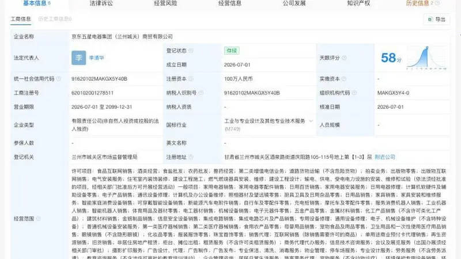The height and width of the screenshot is (259, 461).
Task: Open the 天眼评分 distribution chart
Action: 426,58
